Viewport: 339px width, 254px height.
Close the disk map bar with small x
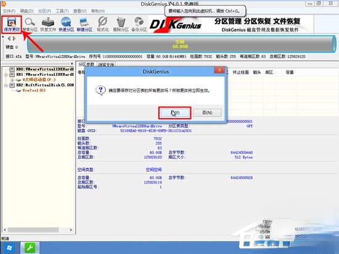click(3, 37)
